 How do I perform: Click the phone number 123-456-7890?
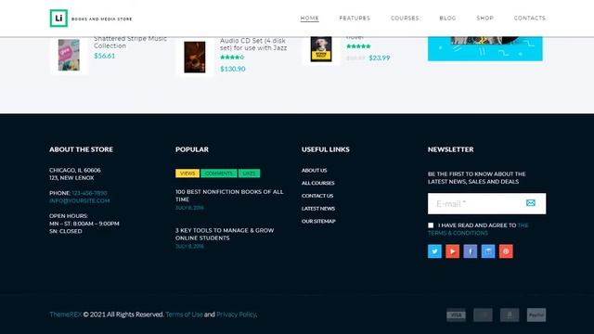89,193
